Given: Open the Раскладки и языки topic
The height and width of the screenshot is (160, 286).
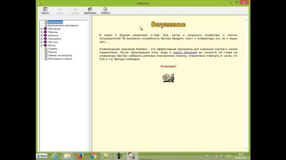Looking at the screenshot, I should tap(60, 59).
